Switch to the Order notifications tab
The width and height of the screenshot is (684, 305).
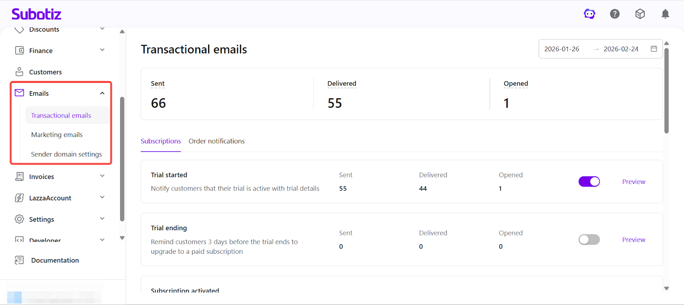pyautogui.click(x=216, y=141)
